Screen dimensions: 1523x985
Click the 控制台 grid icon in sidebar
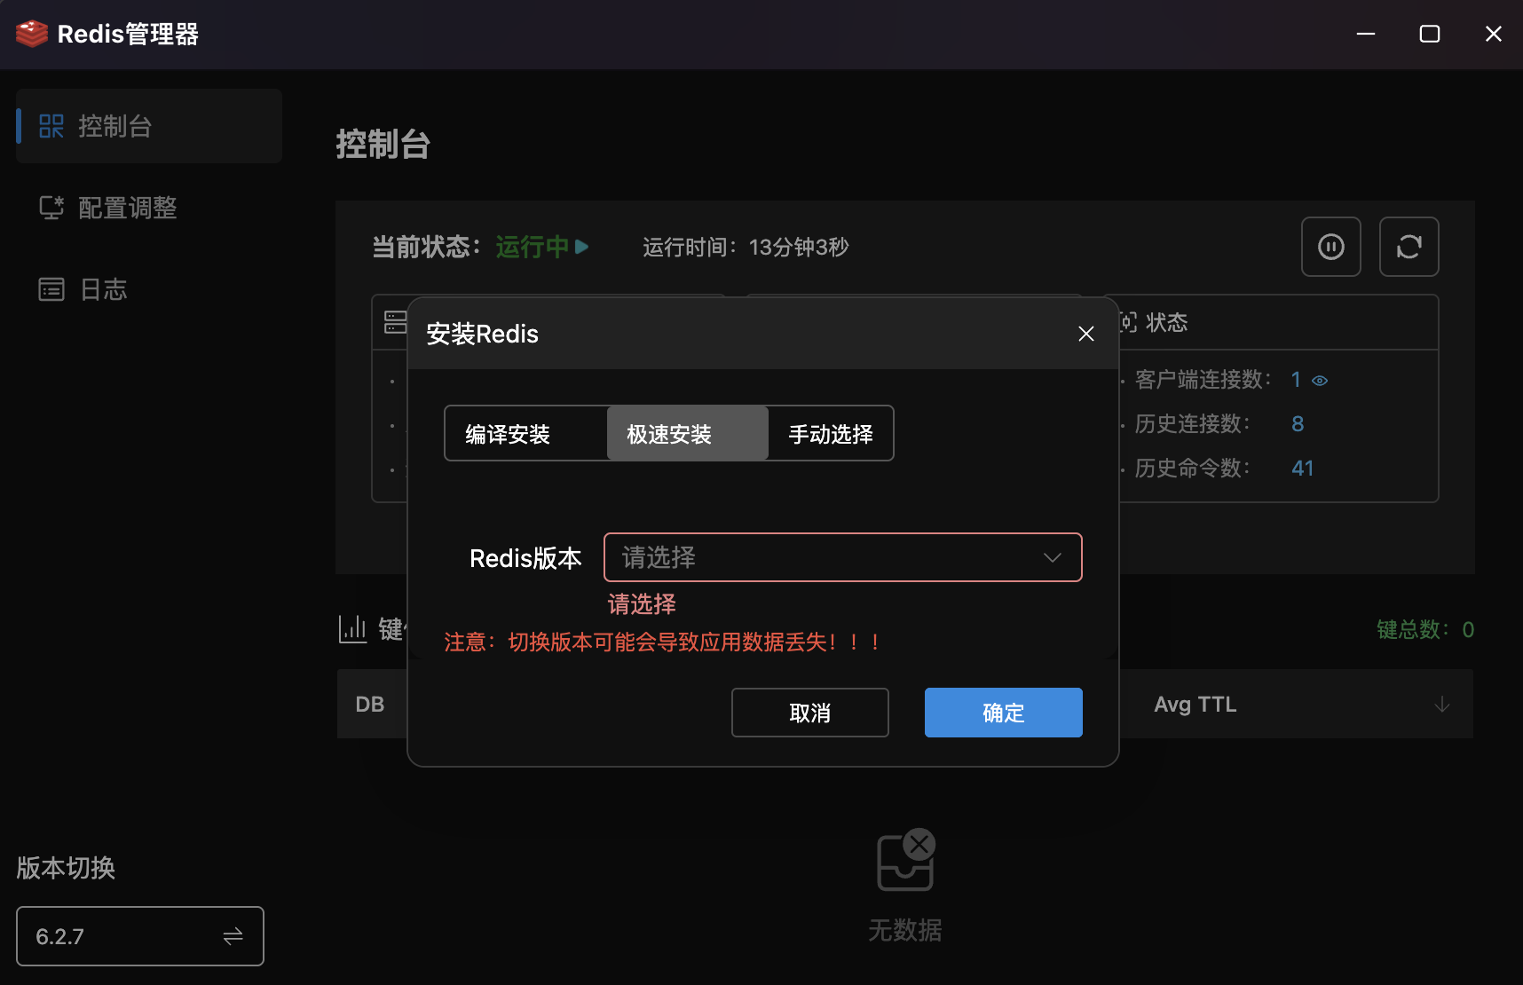[51, 126]
